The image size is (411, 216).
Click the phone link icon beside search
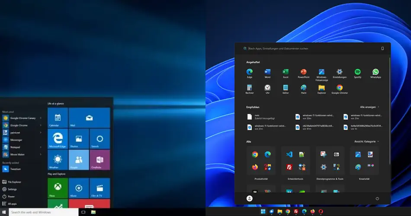point(382,48)
